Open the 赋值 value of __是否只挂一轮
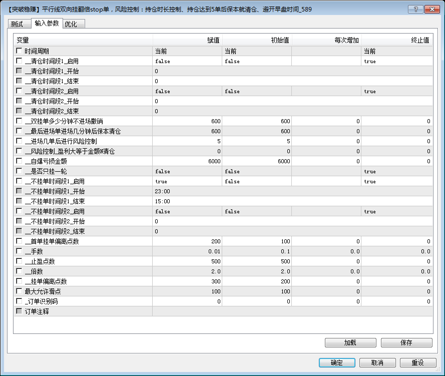 pos(187,171)
